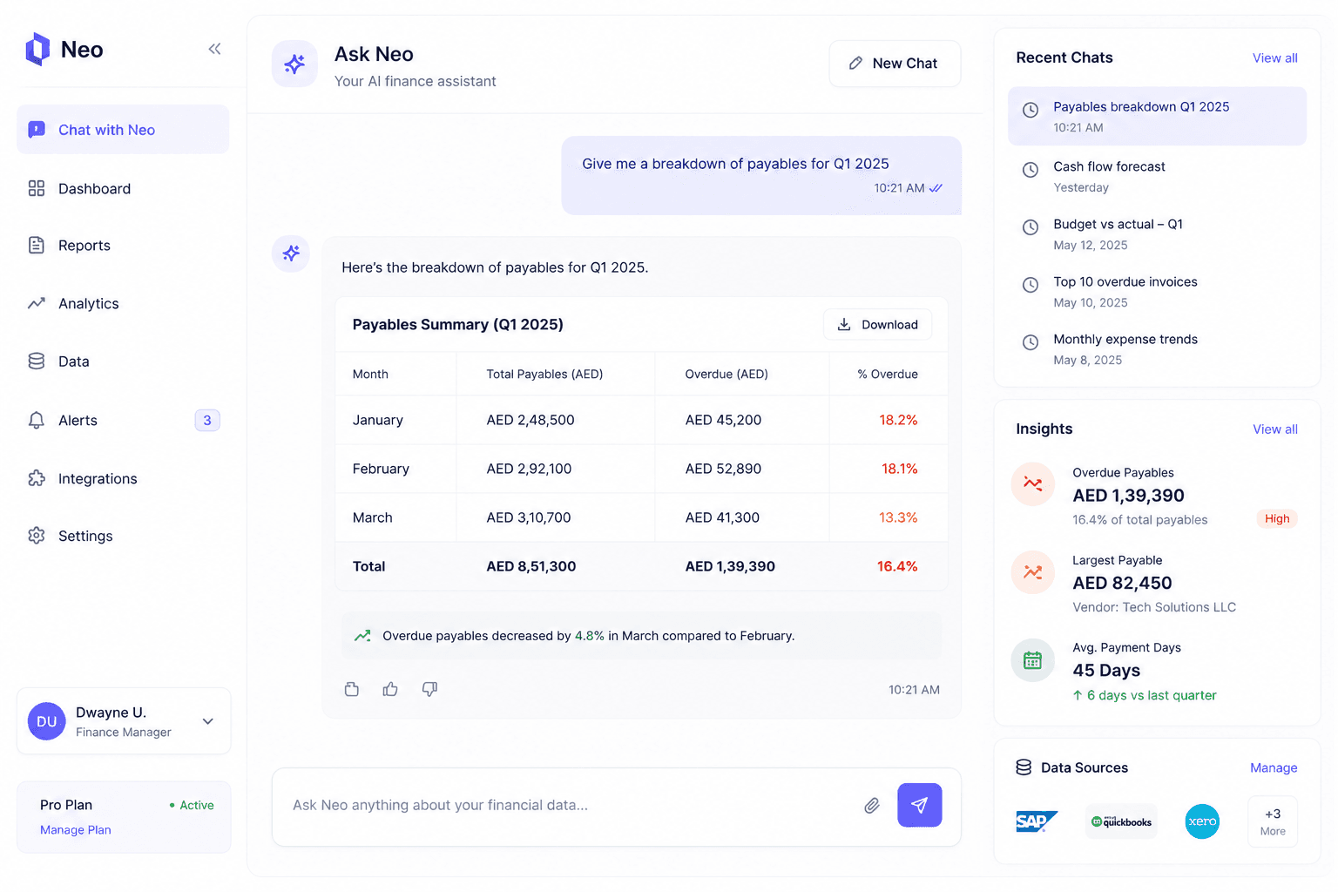
Task: Click the Reports document icon
Action: click(x=37, y=246)
